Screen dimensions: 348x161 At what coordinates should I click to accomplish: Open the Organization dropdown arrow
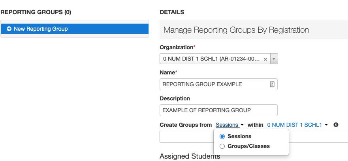pos(274,59)
